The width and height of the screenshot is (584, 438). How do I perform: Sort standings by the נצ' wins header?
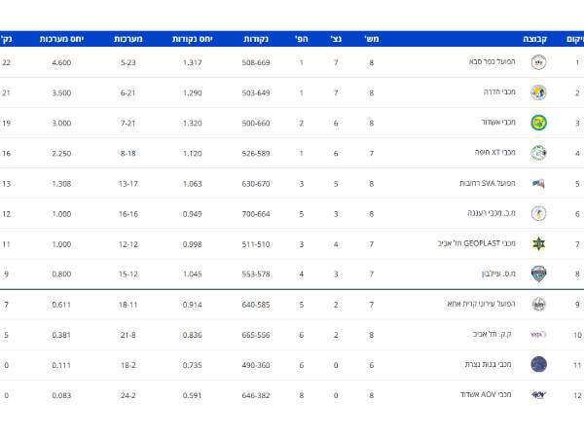click(x=336, y=40)
